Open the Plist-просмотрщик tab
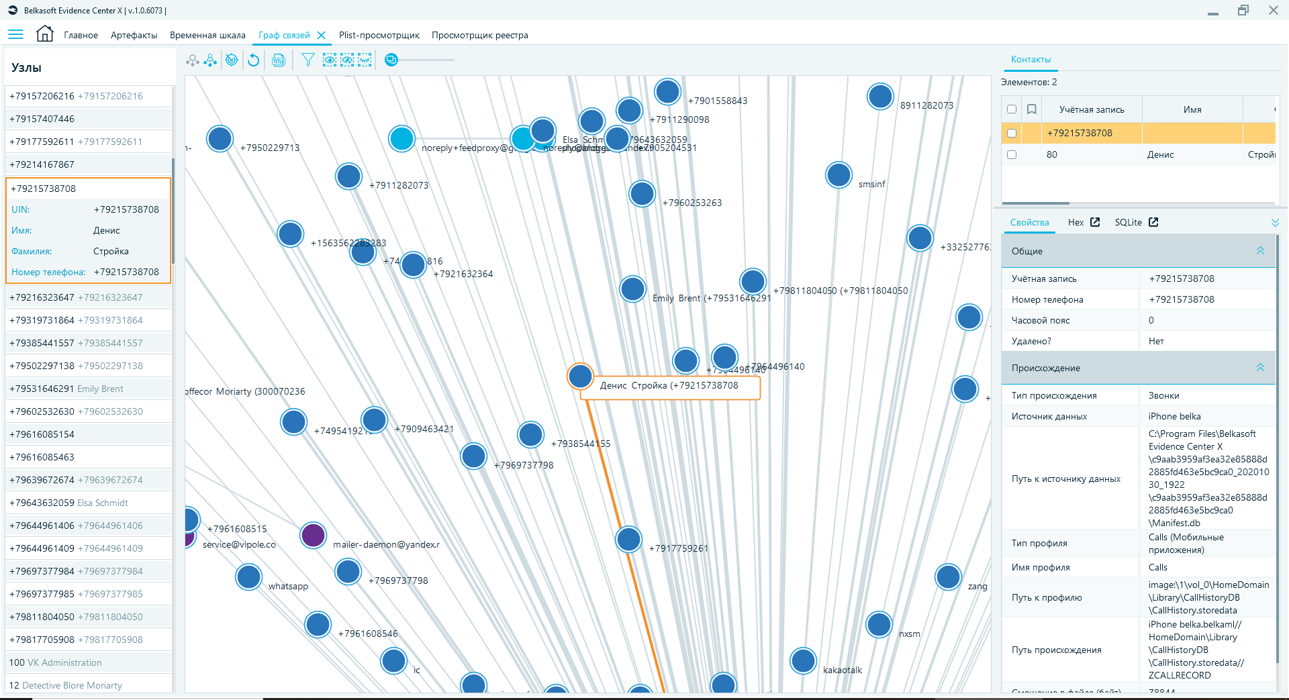 click(x=379, y=35)
